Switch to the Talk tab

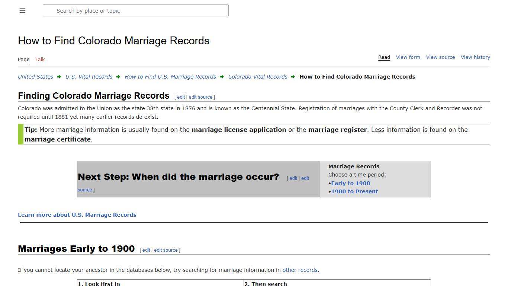tap(40, 59)
